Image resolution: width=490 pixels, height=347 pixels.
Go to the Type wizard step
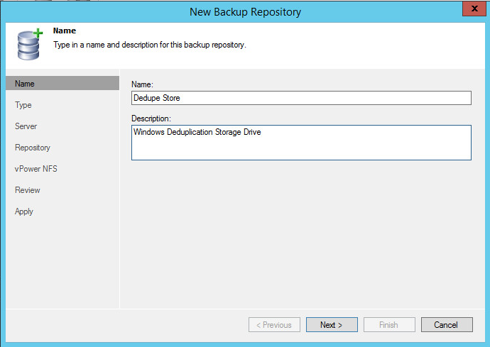coord(23,105)
